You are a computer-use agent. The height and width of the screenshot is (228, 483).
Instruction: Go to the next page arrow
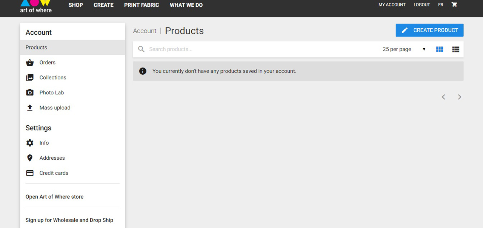[460, 97]
